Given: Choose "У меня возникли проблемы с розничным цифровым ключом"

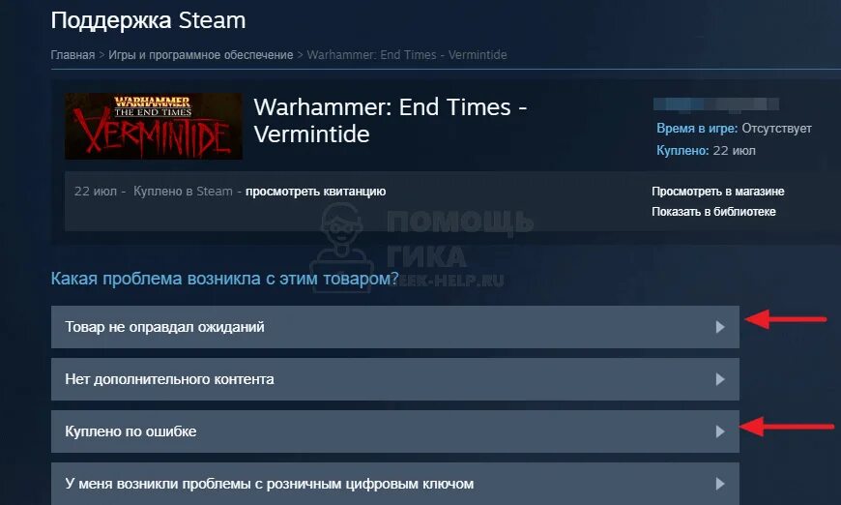Looking at the screenshot, I should point(395,484).
